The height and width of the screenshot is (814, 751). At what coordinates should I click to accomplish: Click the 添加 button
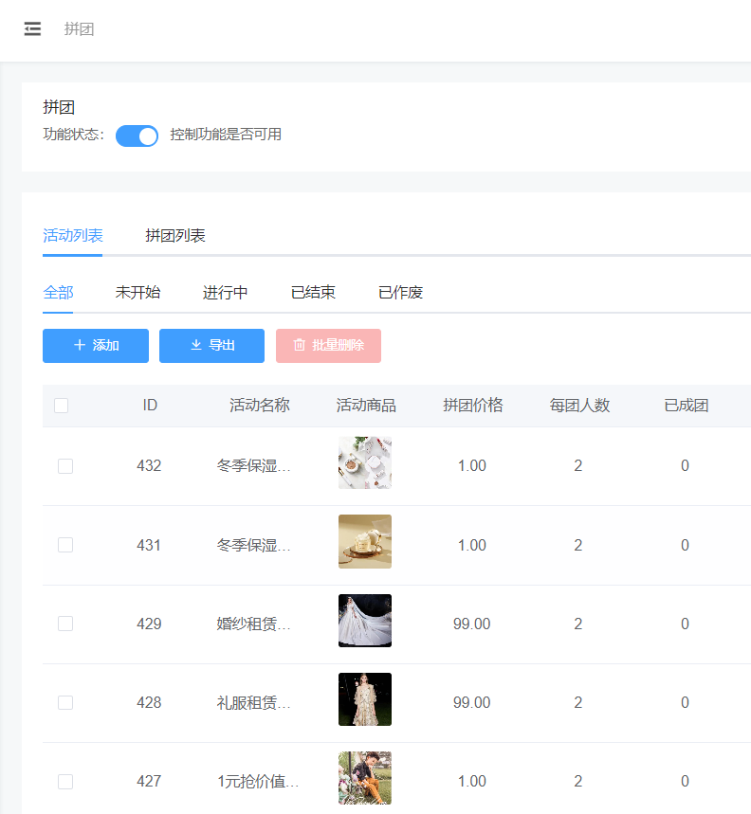point(96,345)
